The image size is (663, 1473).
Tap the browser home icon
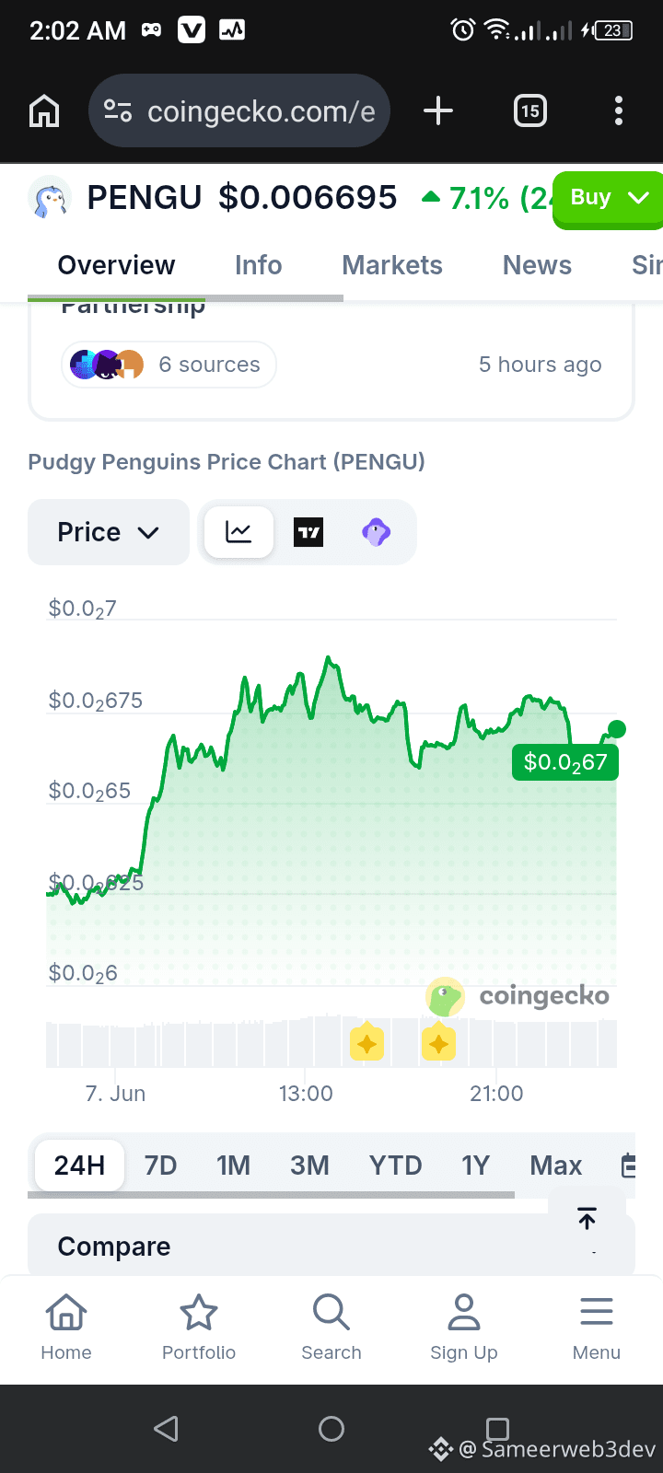44,111
